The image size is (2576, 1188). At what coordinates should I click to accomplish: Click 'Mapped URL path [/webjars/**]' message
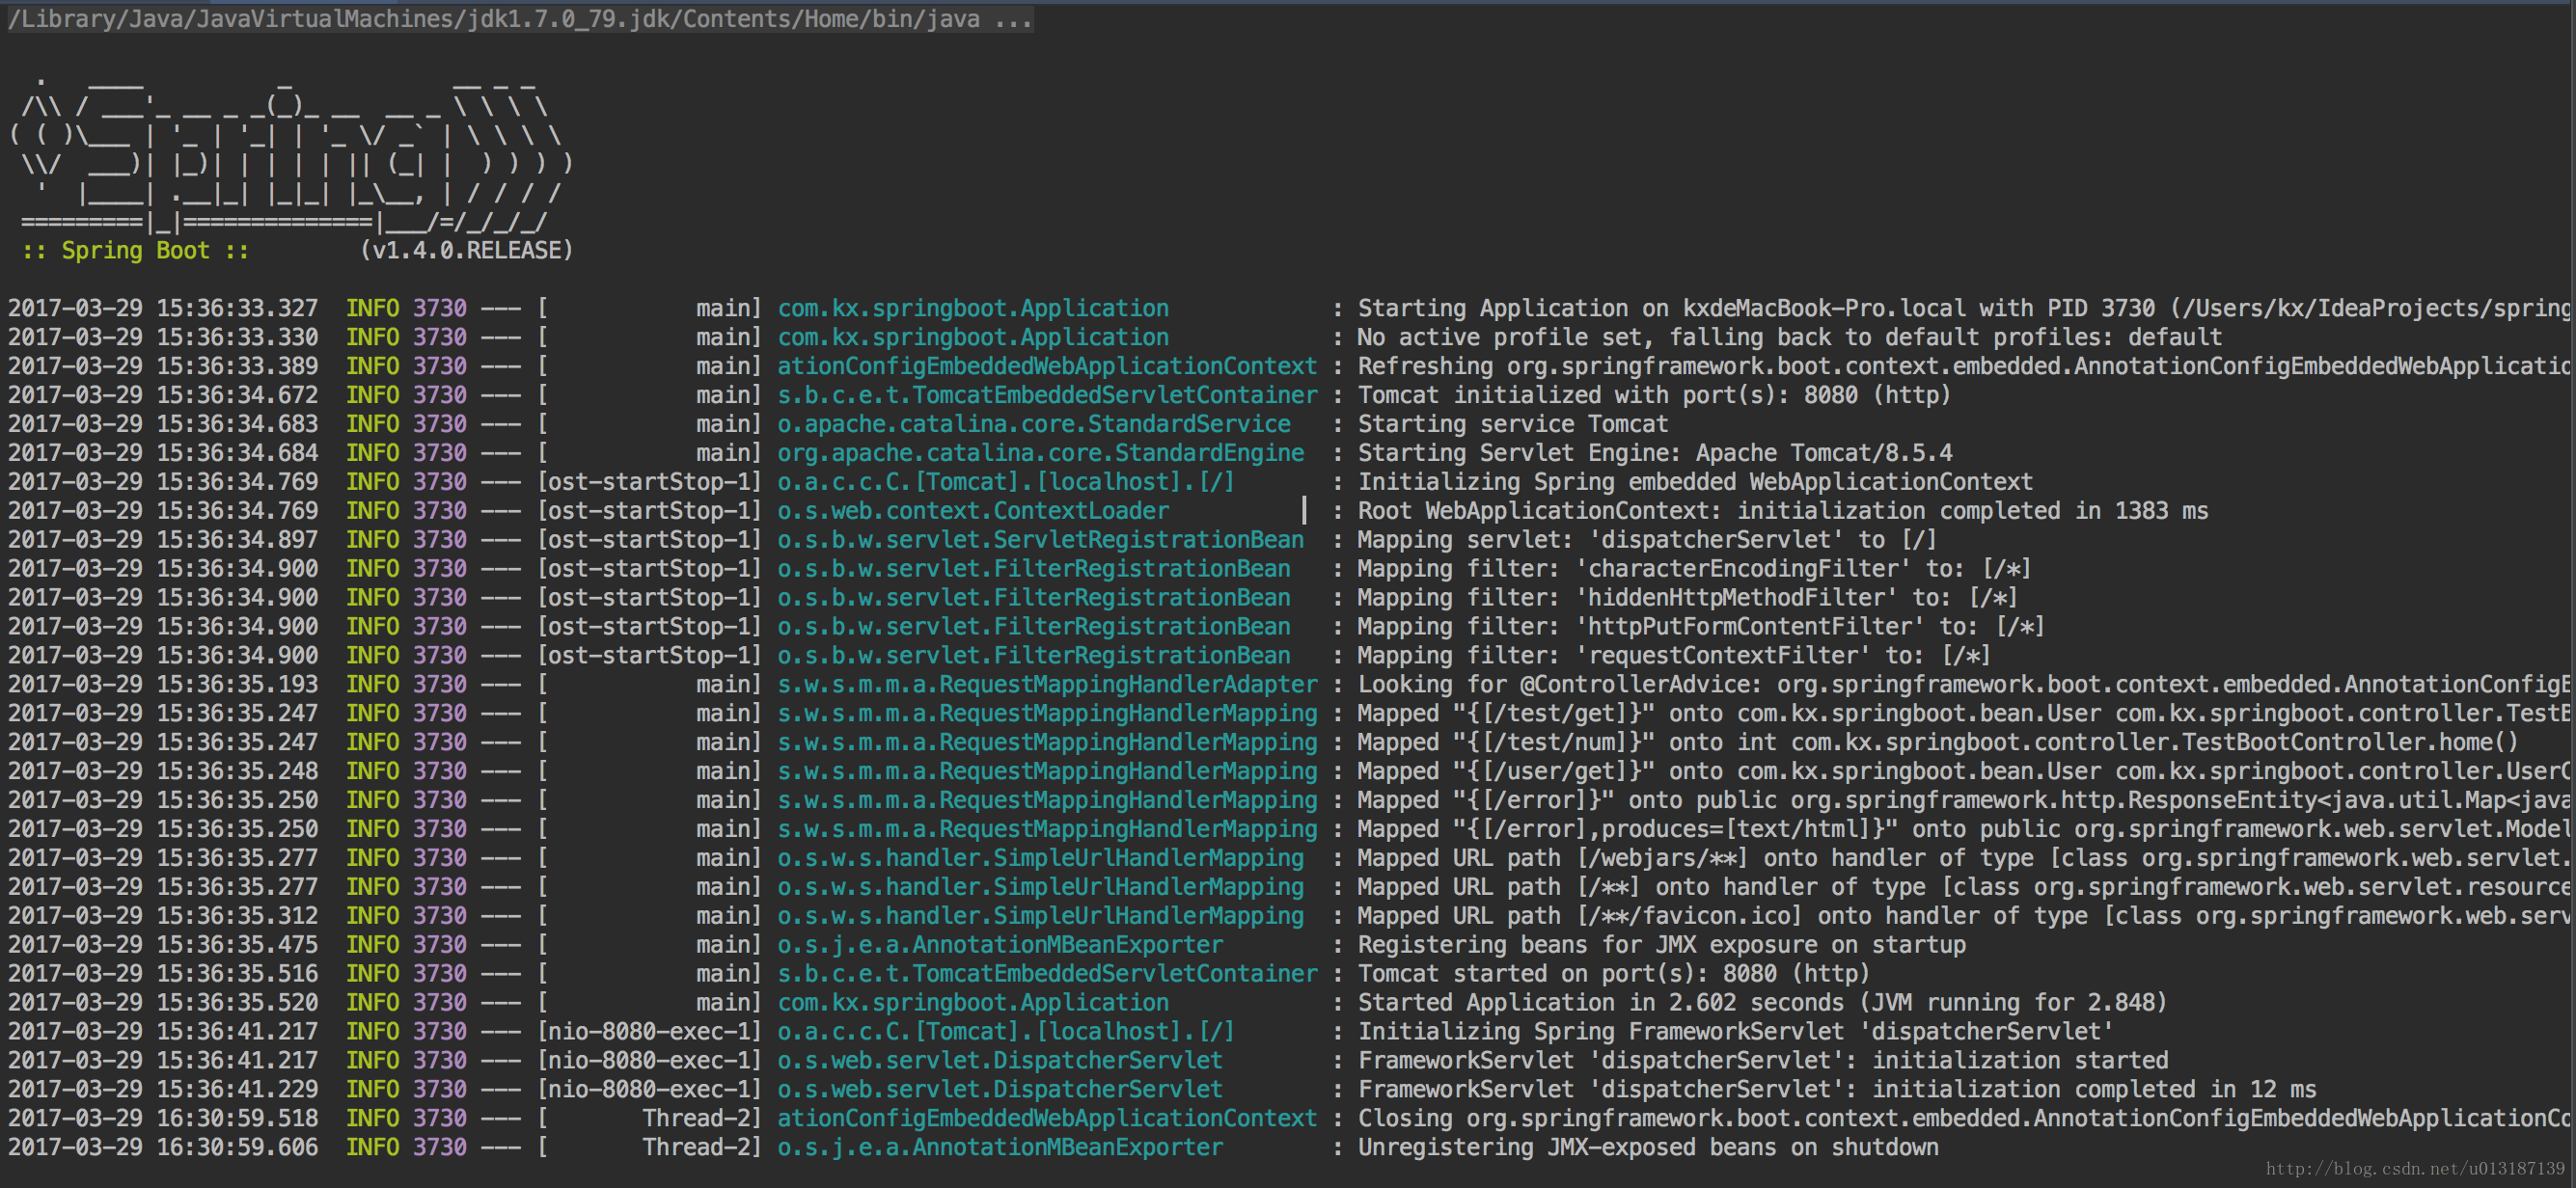(x=1963, y=859)
